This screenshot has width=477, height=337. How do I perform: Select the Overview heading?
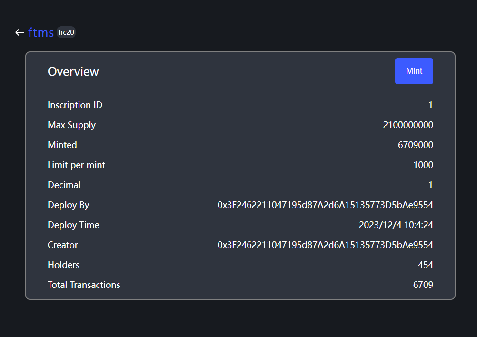(x=73, y=71)
